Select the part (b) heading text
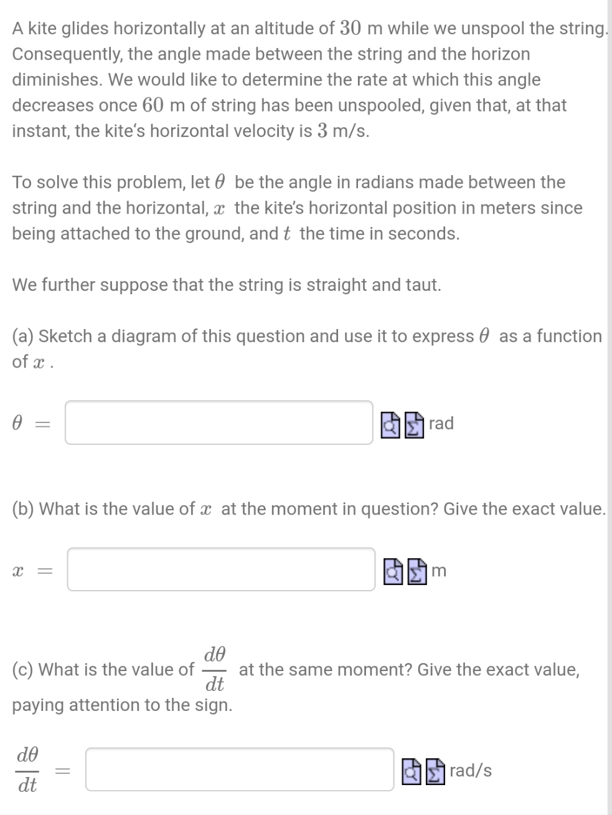Screen dimensions: 612x815 tap(249, 509)
